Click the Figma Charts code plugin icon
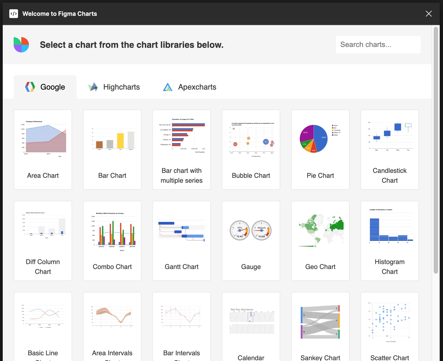Viewport: 443px width, 361px height. (x=14, y=14)
